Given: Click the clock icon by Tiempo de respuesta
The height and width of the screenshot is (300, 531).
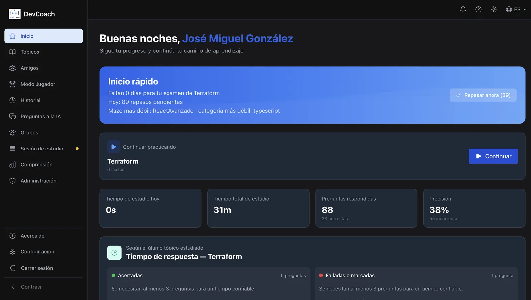Looking at the screenshot, I should [x=114, y=253].
